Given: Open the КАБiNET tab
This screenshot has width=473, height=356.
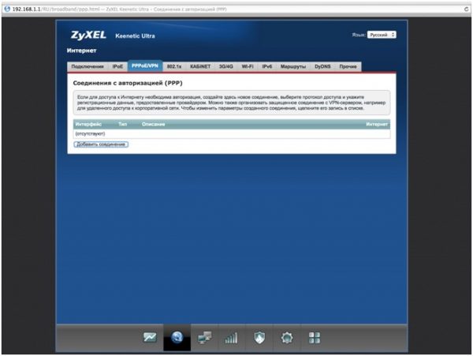Looking at the screenshot, I should (x=200, y=66).
